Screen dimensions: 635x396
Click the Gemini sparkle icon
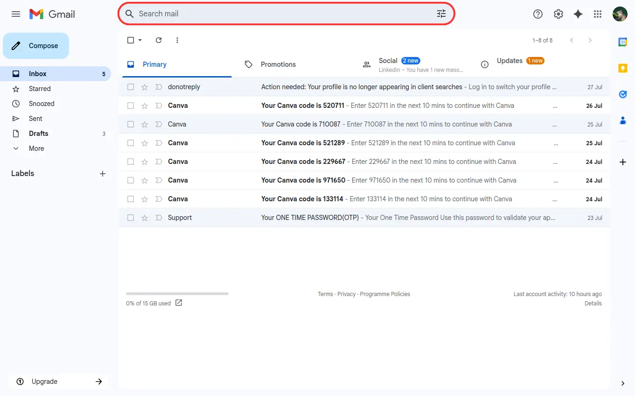578,14
